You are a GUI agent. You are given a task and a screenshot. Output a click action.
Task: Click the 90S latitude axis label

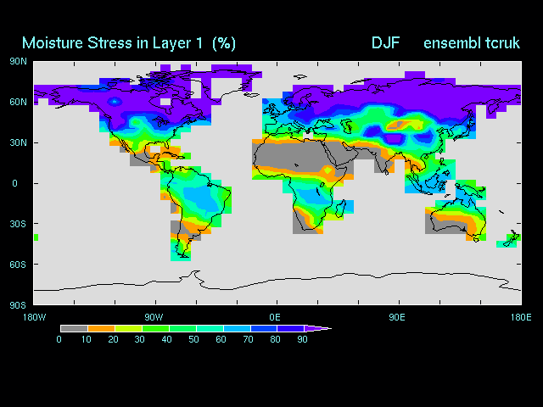point(17,304)
